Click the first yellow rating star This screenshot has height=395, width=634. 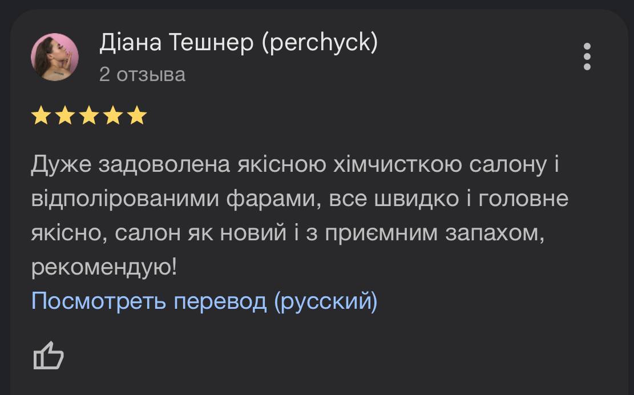tap(41, 115)
